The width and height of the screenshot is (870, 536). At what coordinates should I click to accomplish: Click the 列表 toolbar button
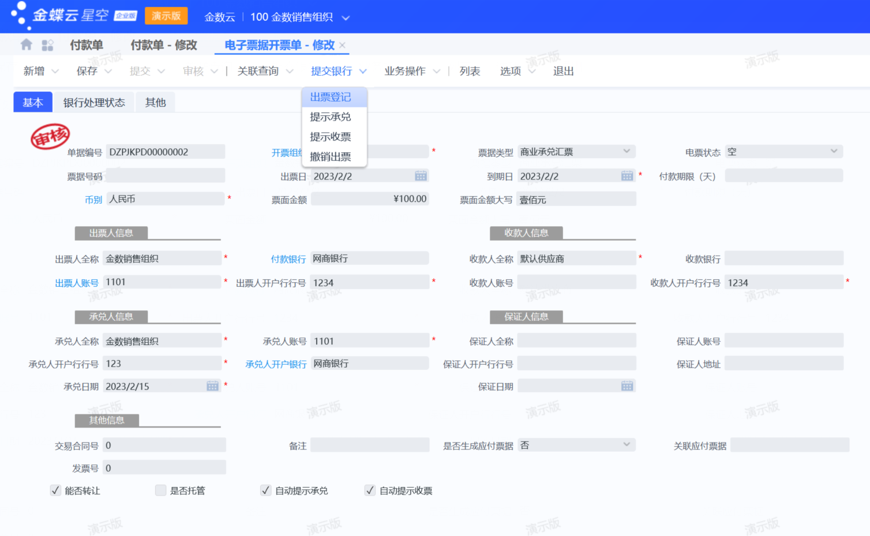[470, 71]
